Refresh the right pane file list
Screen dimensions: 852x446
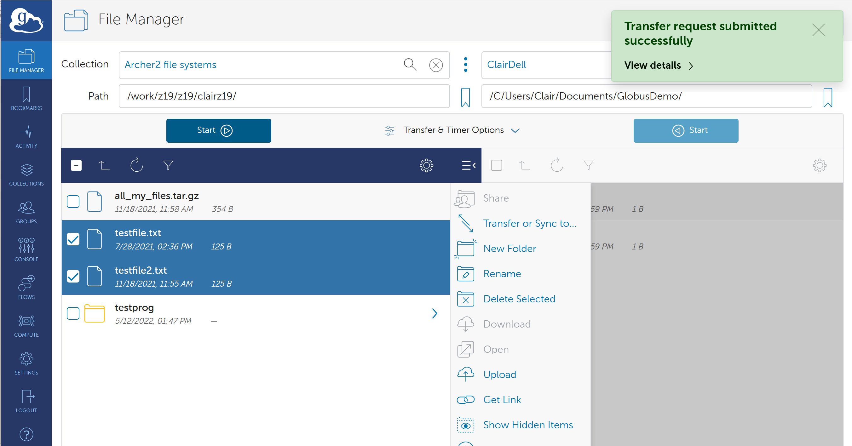(557, 165)
